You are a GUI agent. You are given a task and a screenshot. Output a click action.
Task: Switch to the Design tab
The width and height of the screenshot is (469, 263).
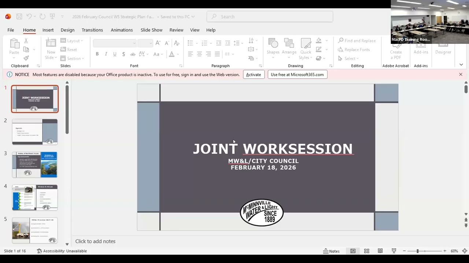(67, 30)
